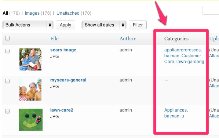Filter by lawn-gardenjj category link
The height and width of the screenshot is (138, 219).
point(190,62)
